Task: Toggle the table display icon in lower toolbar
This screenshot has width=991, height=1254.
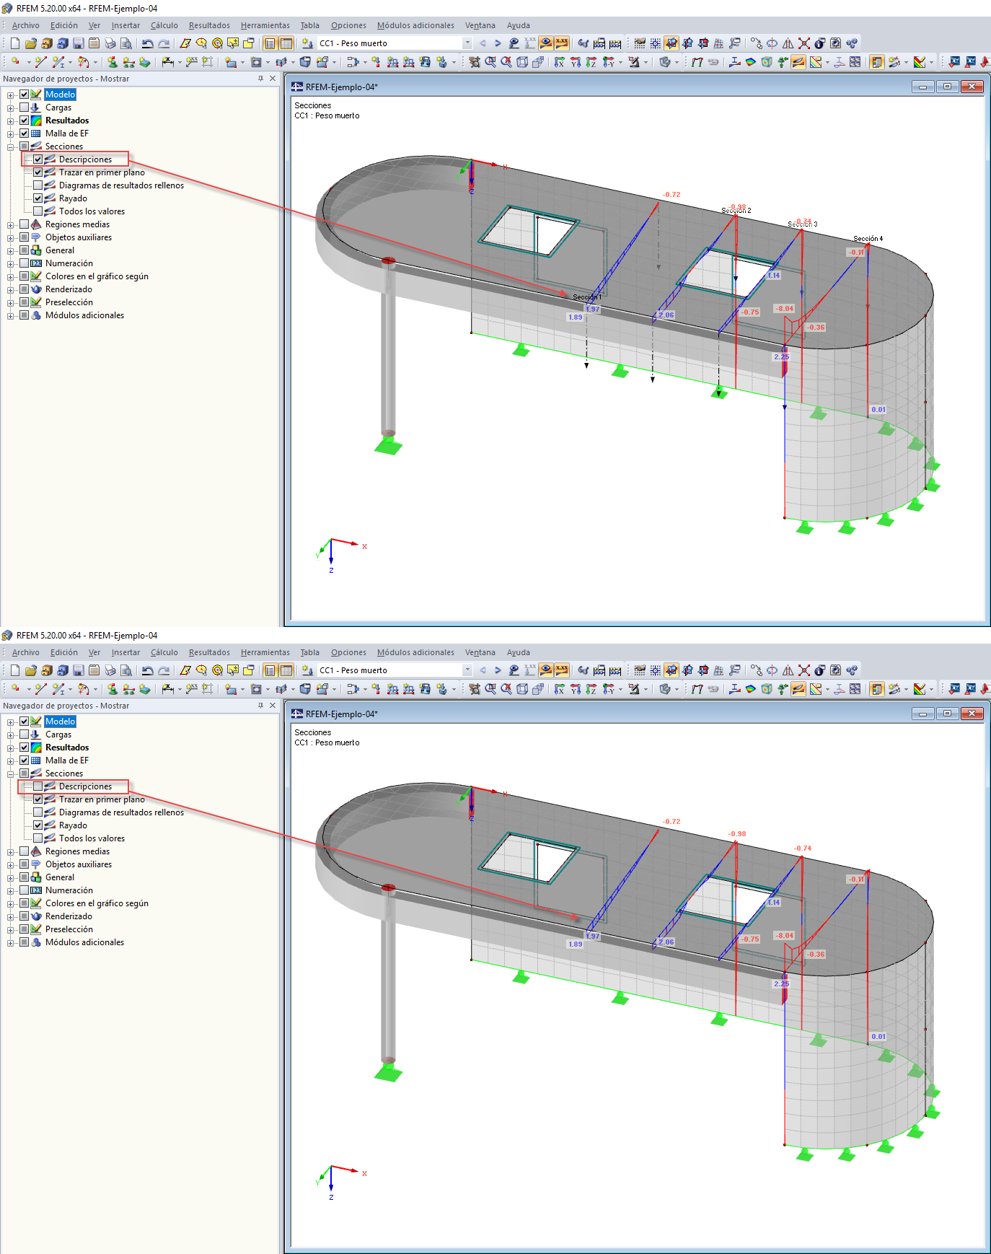Action: click(x=286, y=670)
